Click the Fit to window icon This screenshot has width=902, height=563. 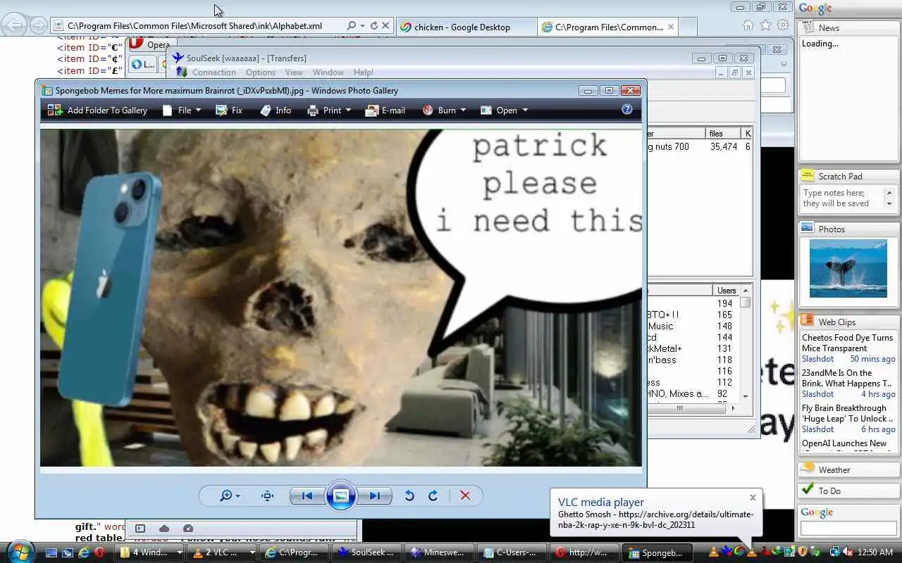point(267,495)
